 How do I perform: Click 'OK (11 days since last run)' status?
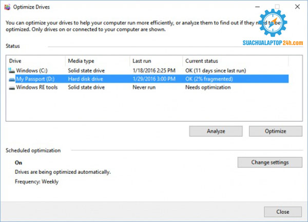click(216, 71)
